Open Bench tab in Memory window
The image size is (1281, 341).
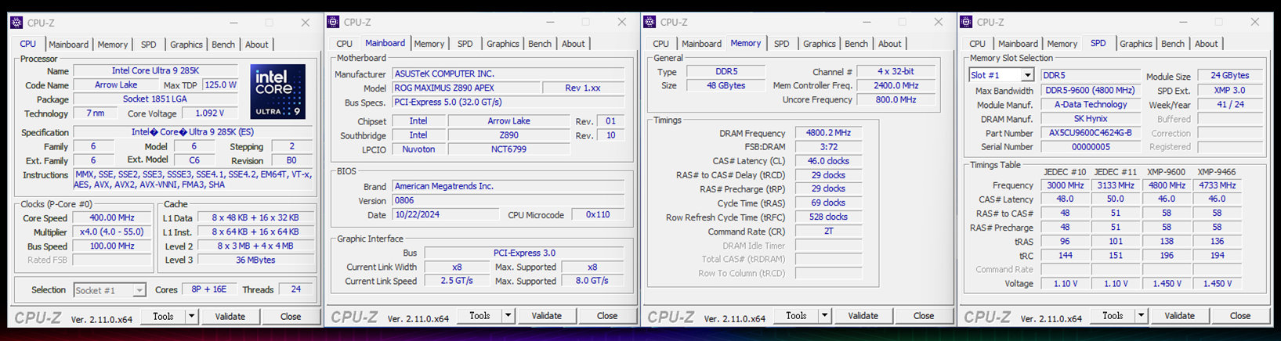click(856, 44)
